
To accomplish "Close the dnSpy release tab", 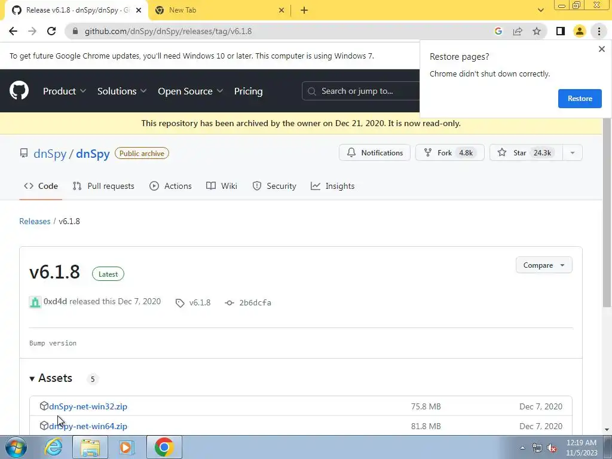I will (x=139, y=10).
